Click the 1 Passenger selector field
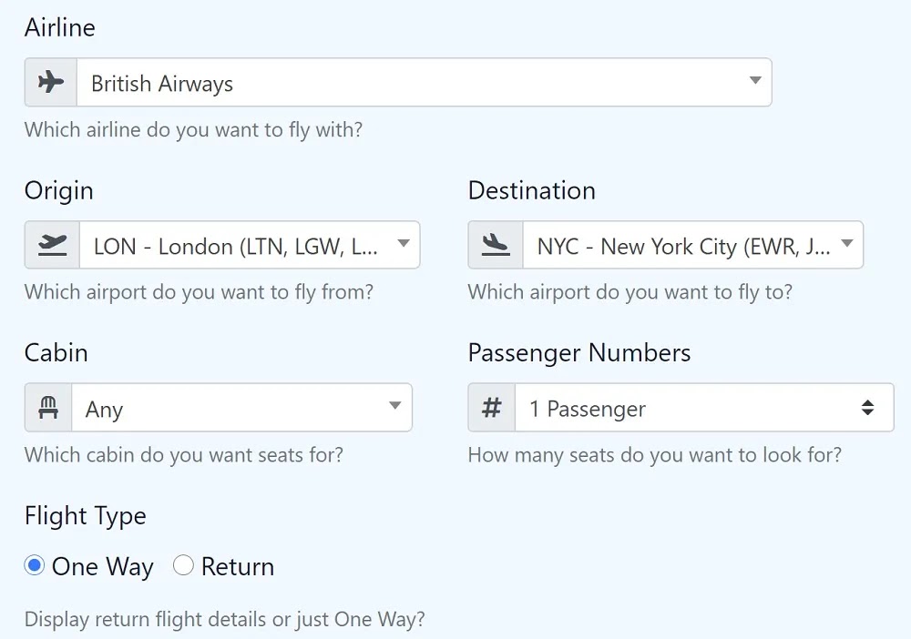Image resolution: width=911 pixels, height=639 pixels. pos(704,408)
